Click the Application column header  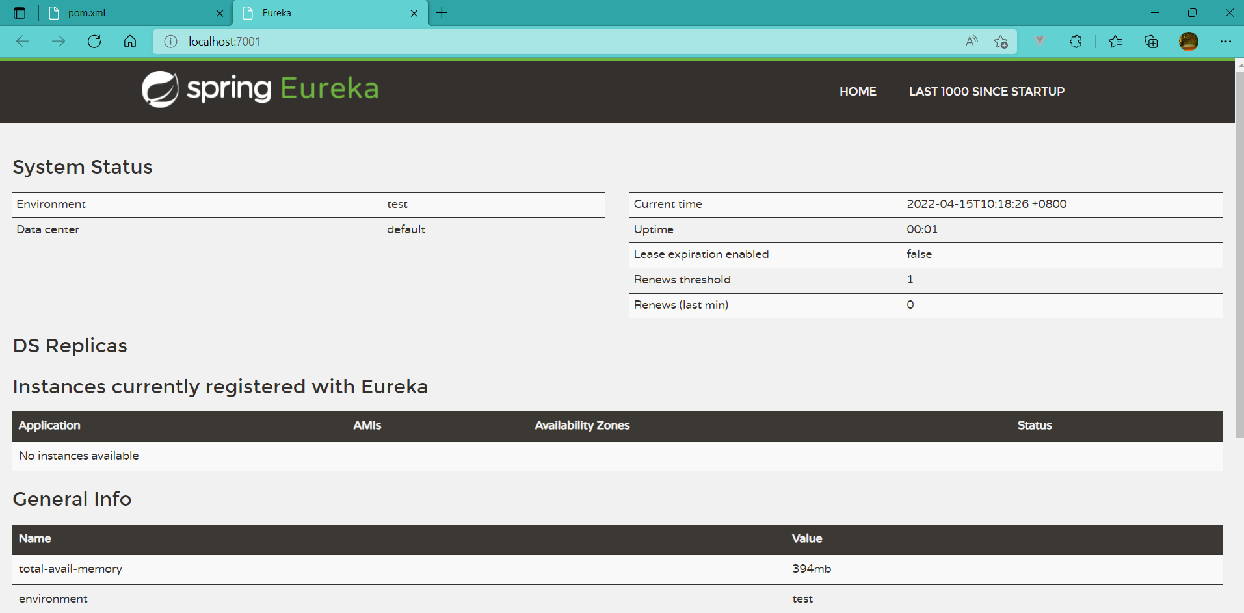[49, 426]
